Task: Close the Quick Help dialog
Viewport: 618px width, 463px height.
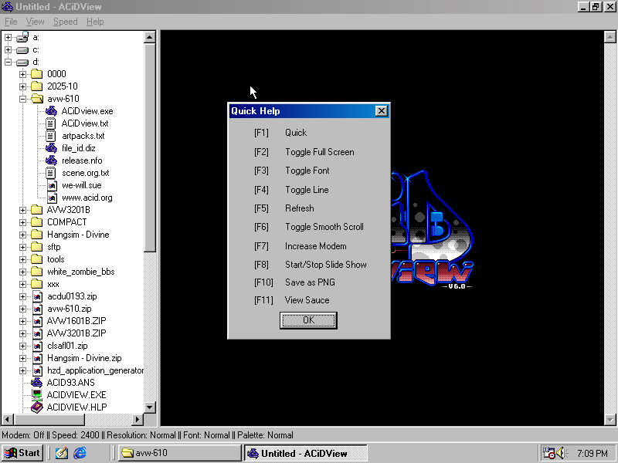Action: 381,111
